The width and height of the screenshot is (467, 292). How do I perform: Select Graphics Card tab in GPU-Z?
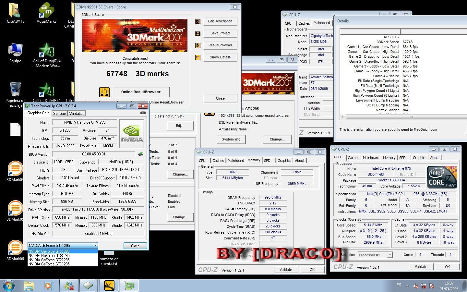(38, 113)
